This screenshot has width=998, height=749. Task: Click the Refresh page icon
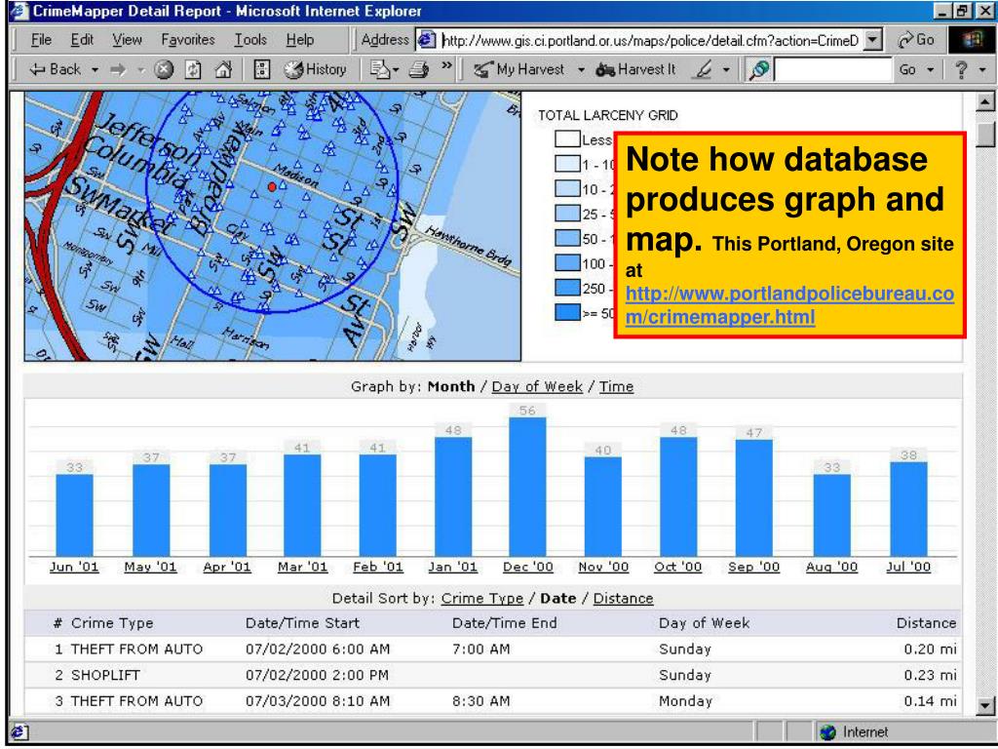194,69
